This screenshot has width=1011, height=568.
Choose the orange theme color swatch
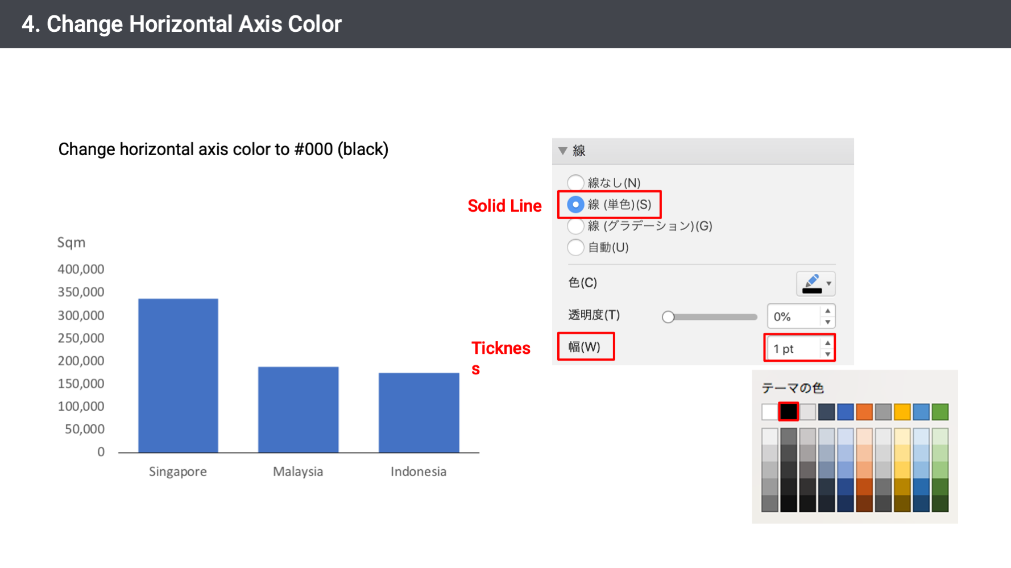pos(864,412)
